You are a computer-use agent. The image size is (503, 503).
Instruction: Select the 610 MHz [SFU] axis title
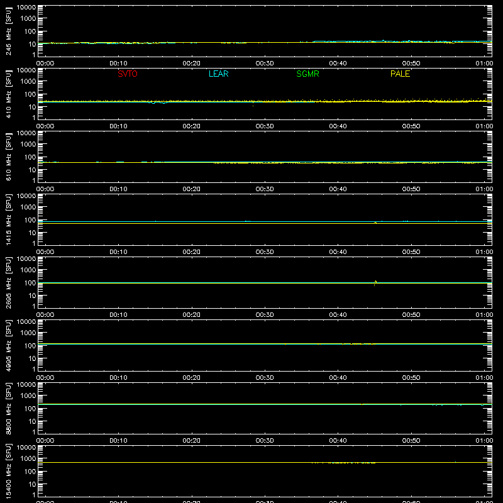coord(8,157)
